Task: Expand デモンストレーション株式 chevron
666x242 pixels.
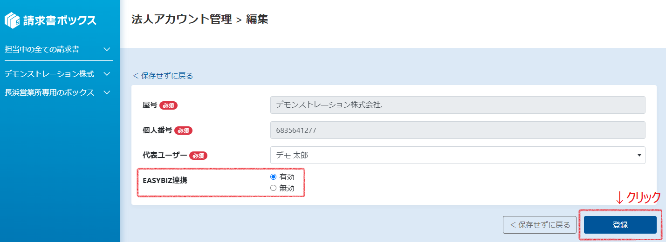Action: pos(107,74)
